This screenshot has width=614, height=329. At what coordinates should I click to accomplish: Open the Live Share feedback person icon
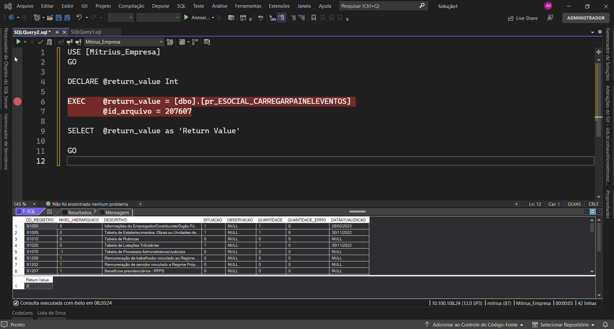pyautogui.click(x=550, y=18)
